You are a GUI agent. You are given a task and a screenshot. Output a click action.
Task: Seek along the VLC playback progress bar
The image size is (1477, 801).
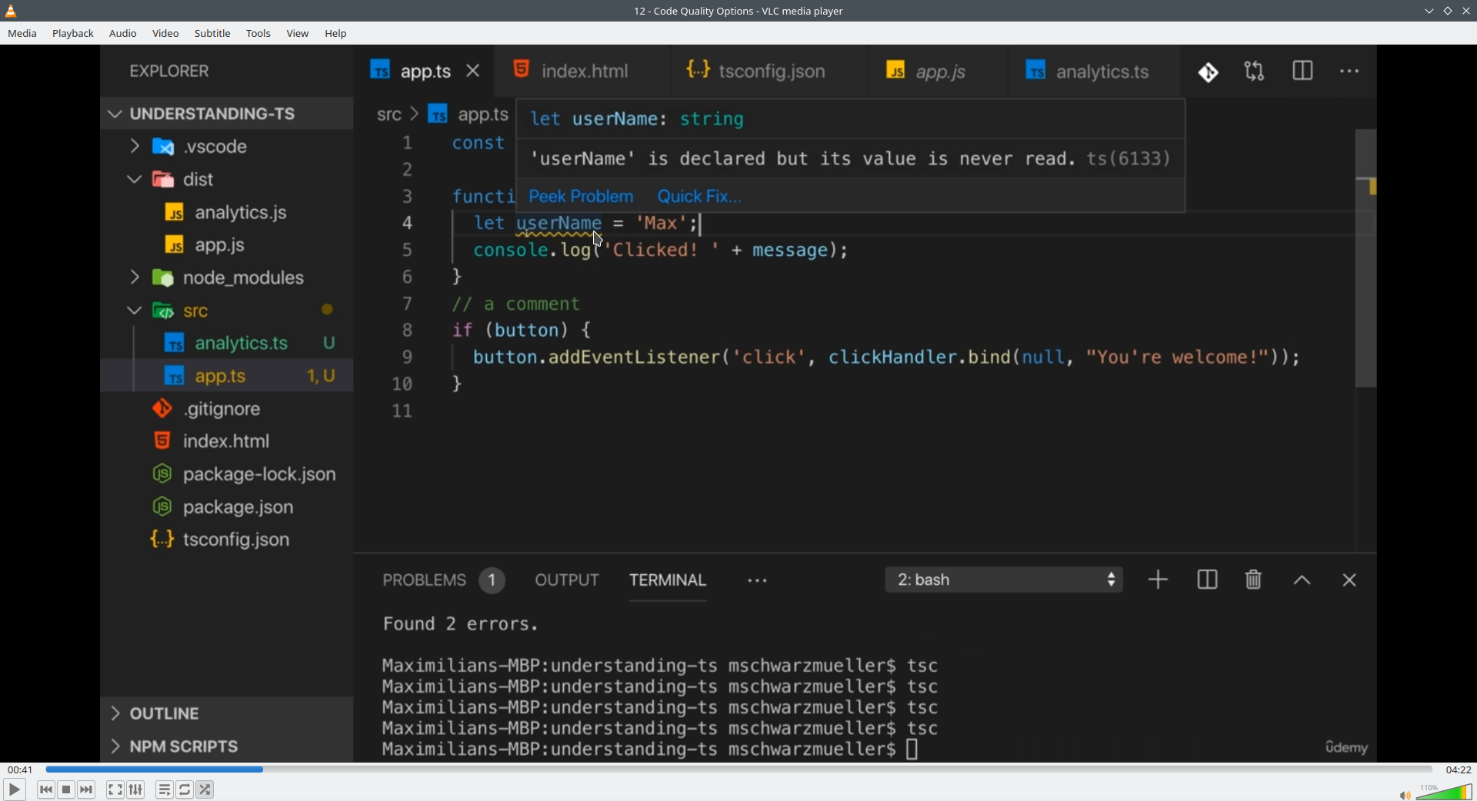coord(738,769)
